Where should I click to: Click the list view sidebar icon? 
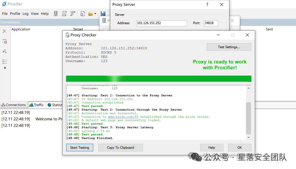[5, 61]
